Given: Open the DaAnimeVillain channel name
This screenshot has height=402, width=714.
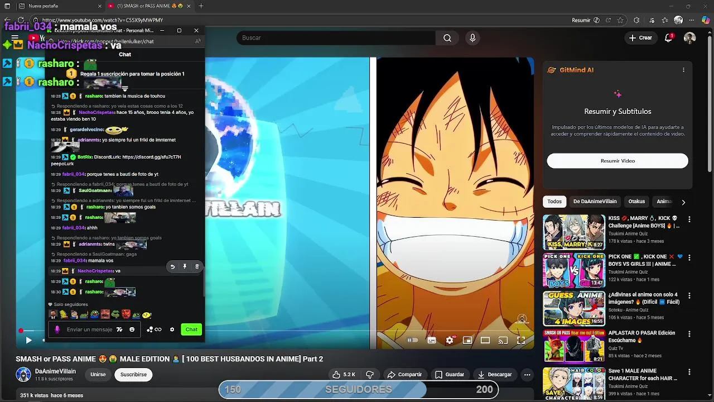Looking at the screenshot, I should (55, 371).
